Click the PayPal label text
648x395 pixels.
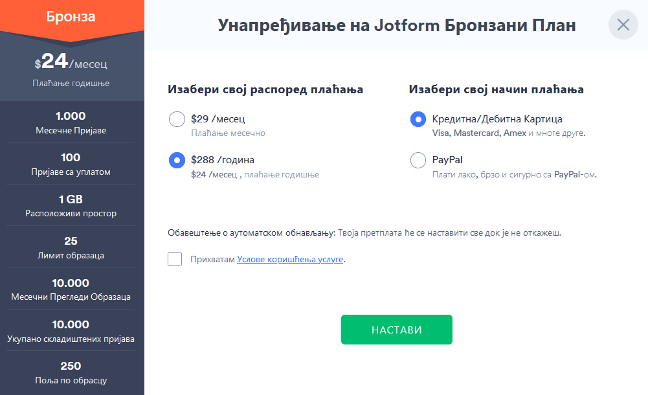[x=447, y=160]
